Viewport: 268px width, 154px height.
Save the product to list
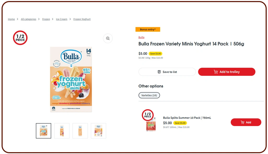(167, 72)
